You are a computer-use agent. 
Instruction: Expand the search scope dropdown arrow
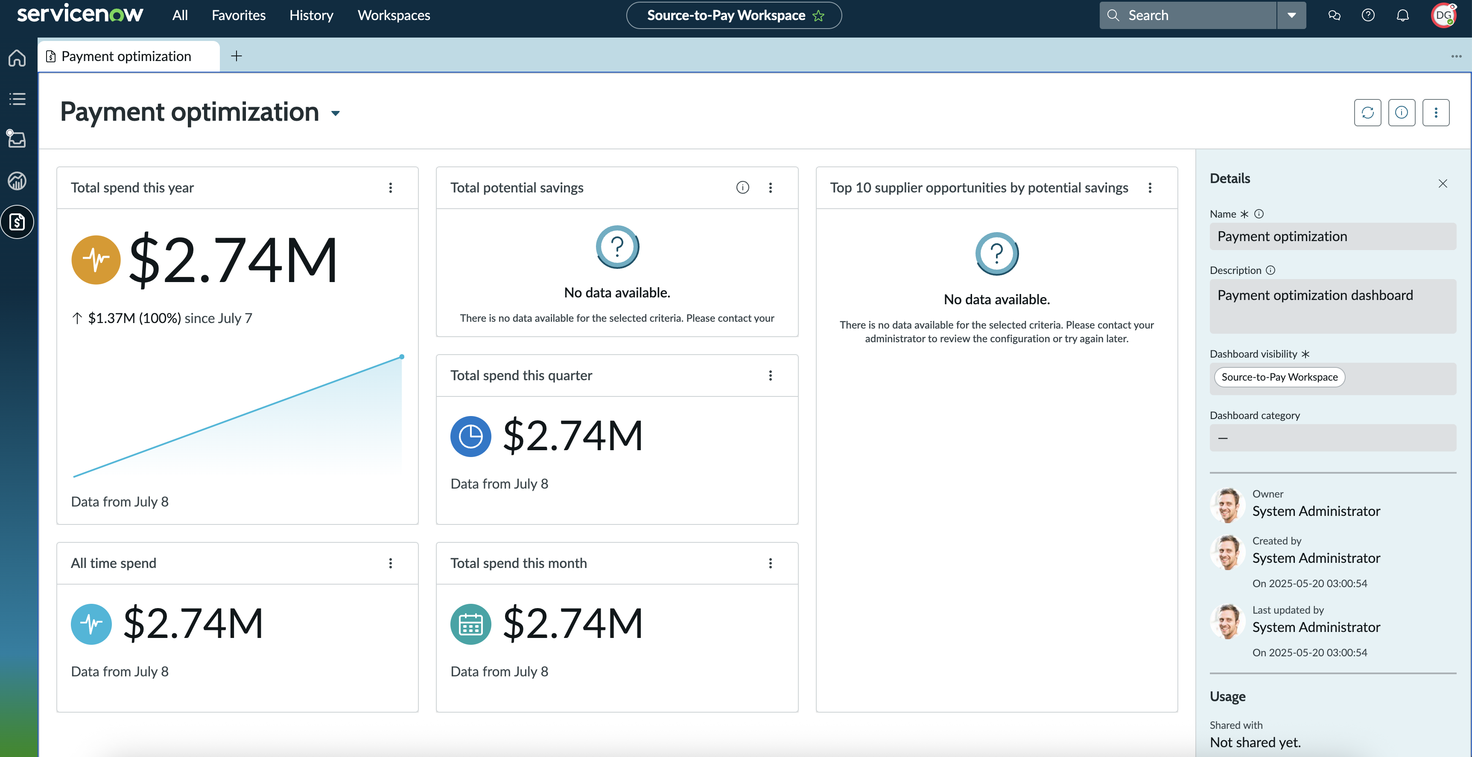(1291, 15)
